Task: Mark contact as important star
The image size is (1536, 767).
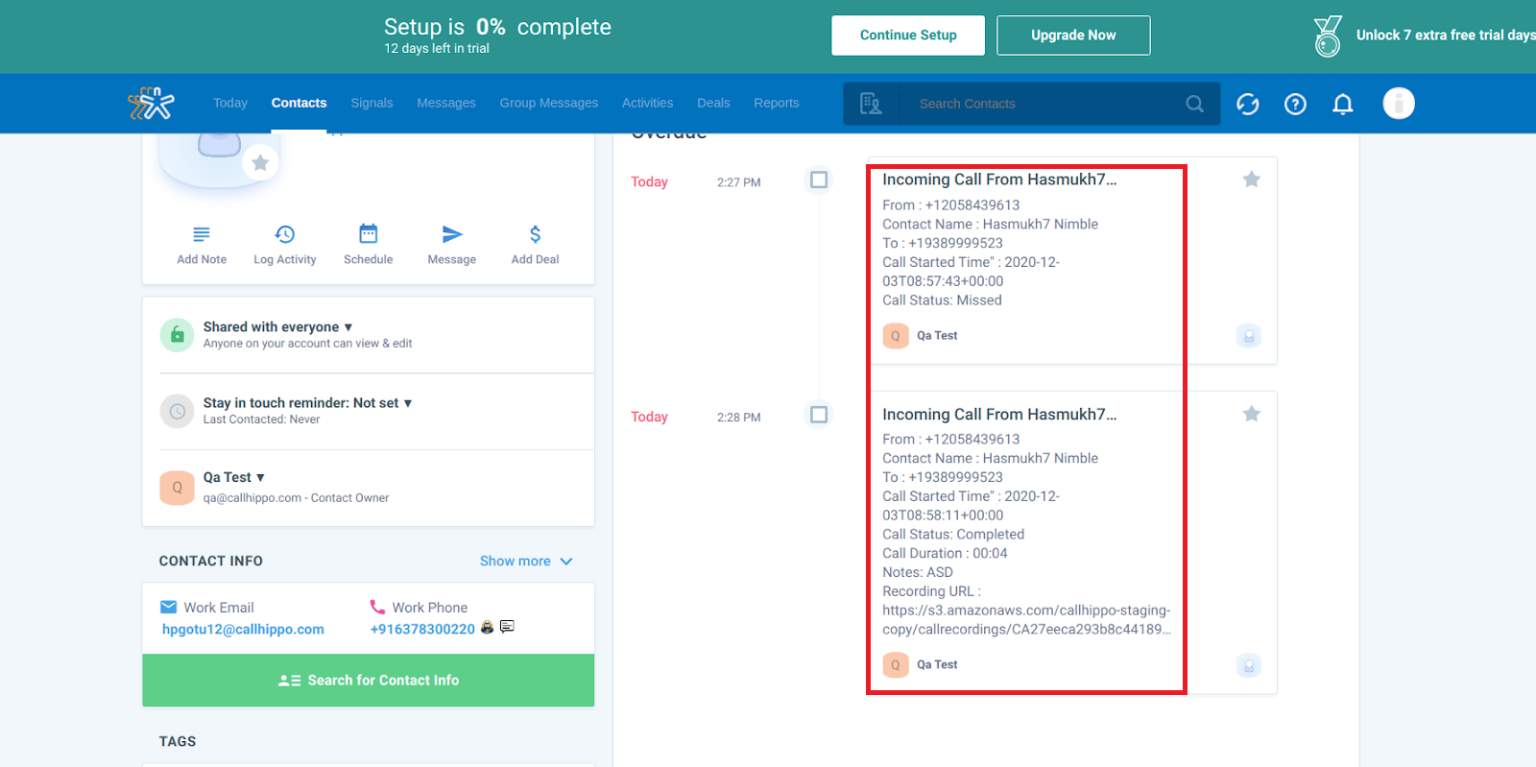Action: point(260,163)
